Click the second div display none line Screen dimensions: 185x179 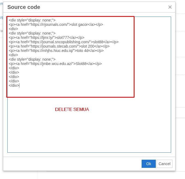[32, 33]
